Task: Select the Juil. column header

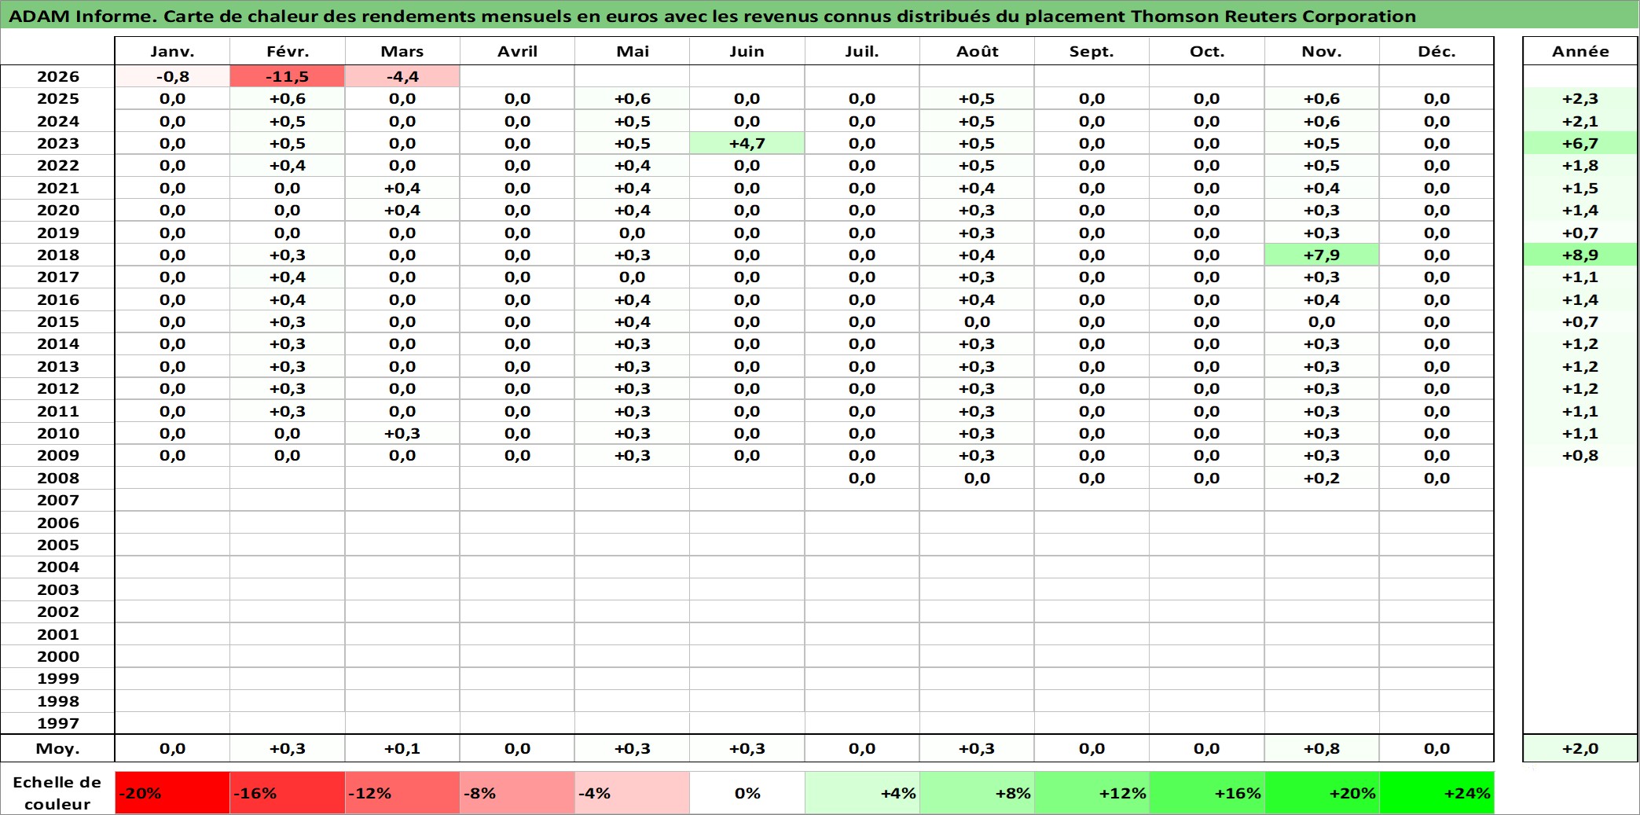Action: click(862, 51)
